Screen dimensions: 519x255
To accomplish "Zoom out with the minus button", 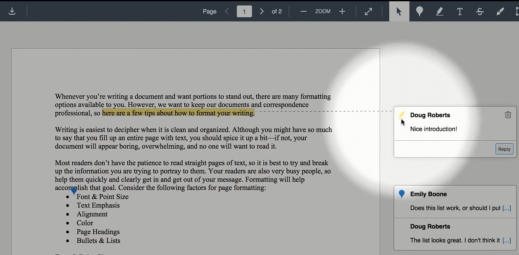I will [303, 11].
